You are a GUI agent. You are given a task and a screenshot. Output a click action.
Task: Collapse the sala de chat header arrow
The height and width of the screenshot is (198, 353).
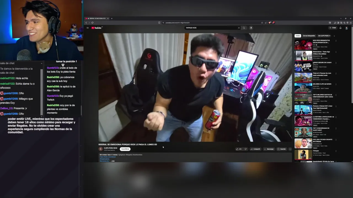[x=42, y=63]
